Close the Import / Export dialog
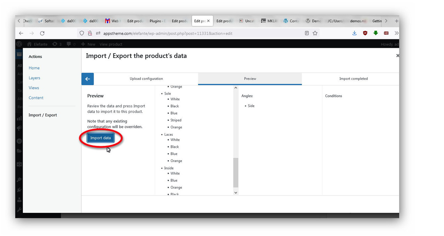Screen dimensions: 444x236 pos(398,55)
